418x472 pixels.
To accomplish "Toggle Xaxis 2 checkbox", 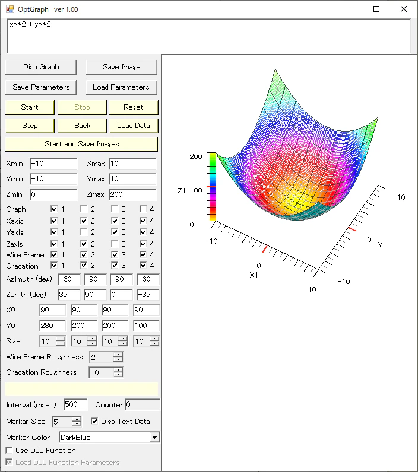I will coord(84,221).
